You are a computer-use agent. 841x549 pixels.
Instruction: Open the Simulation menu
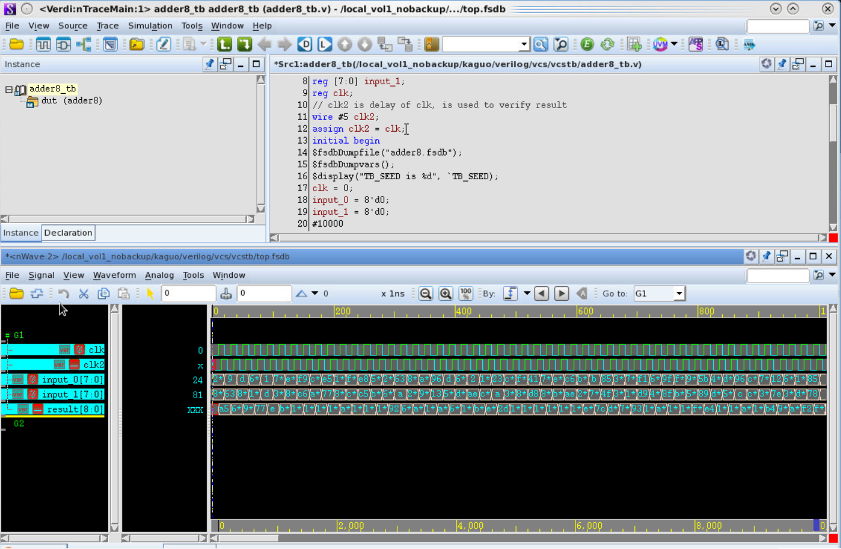coord(150,26)
